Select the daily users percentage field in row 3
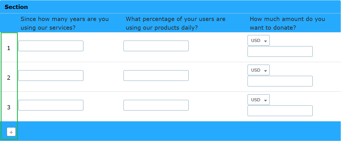The image size is (341, 141). pyautogui.click(x=156, y=105)
